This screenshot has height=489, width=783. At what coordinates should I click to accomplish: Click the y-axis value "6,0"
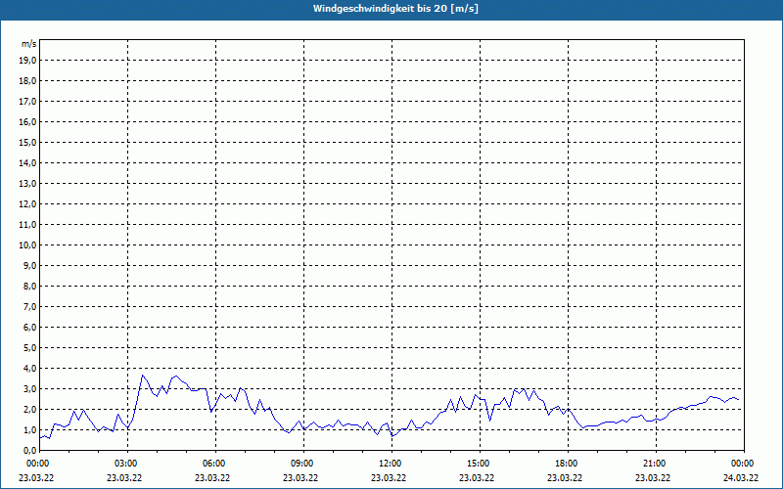point(30,328)
